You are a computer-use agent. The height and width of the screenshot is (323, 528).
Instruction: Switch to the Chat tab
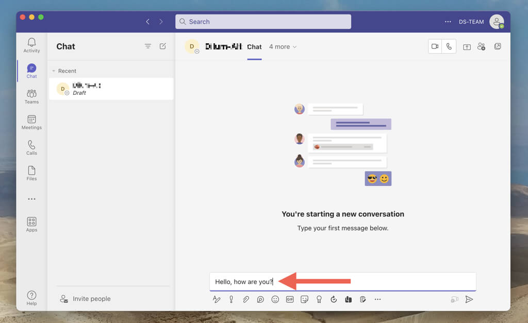pos(254,47)
